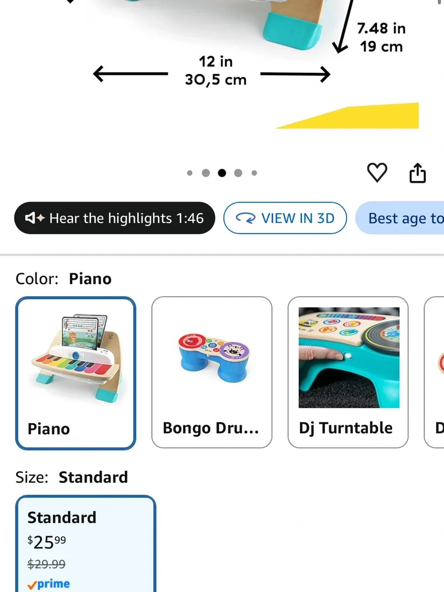This screenshot has width=444, height=592.
Task: Tap the heart wishlist icon
Action: [377, 173]
